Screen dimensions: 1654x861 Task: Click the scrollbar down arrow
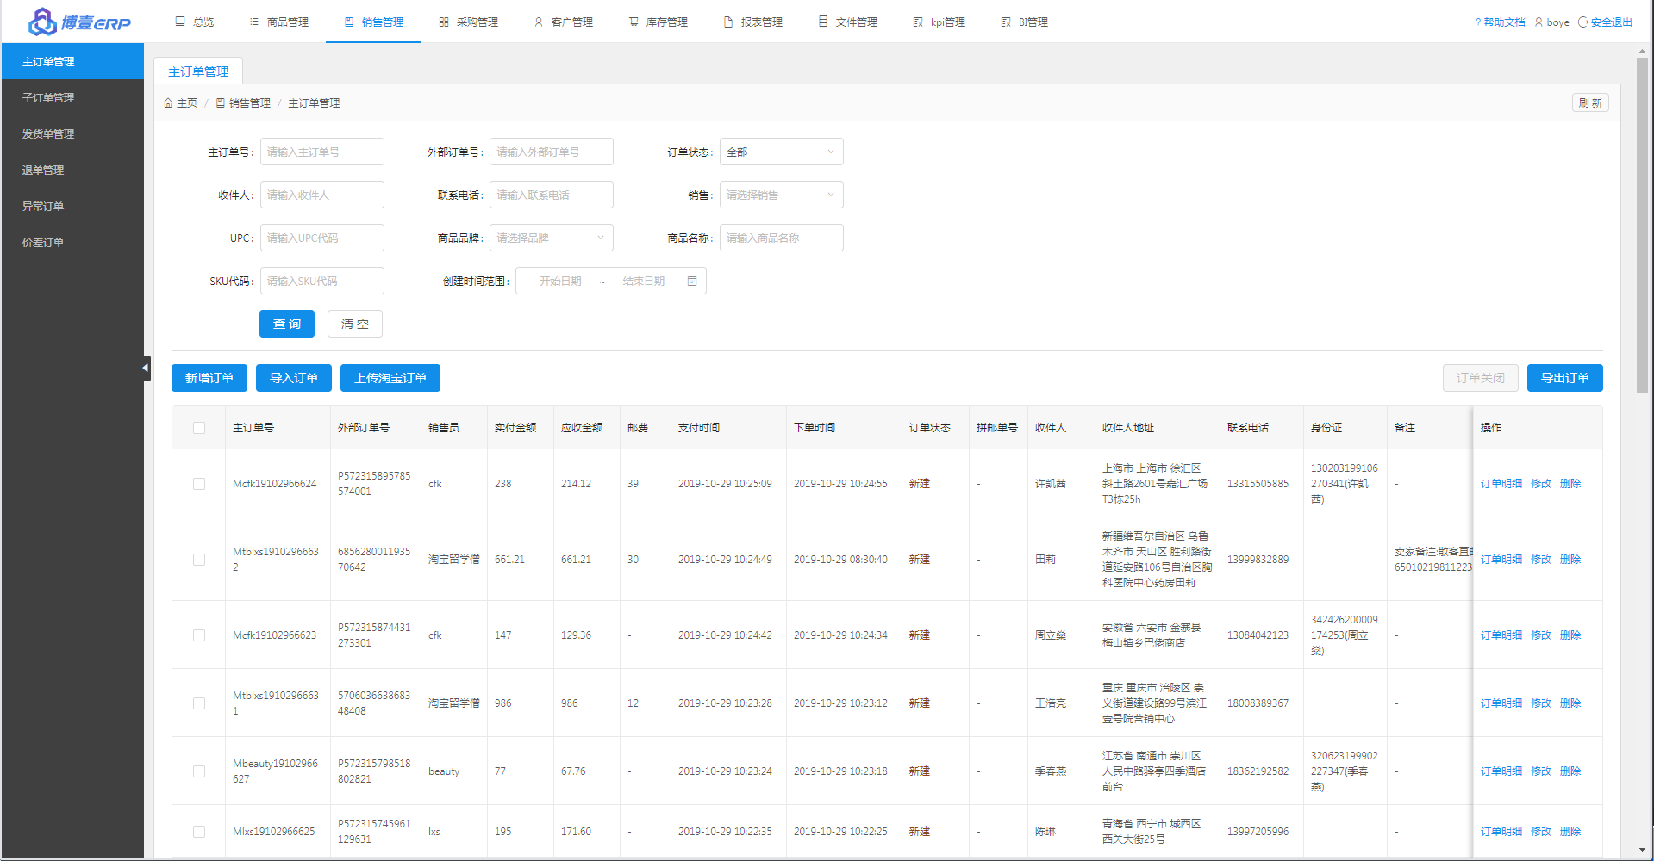coord(1642,850)
